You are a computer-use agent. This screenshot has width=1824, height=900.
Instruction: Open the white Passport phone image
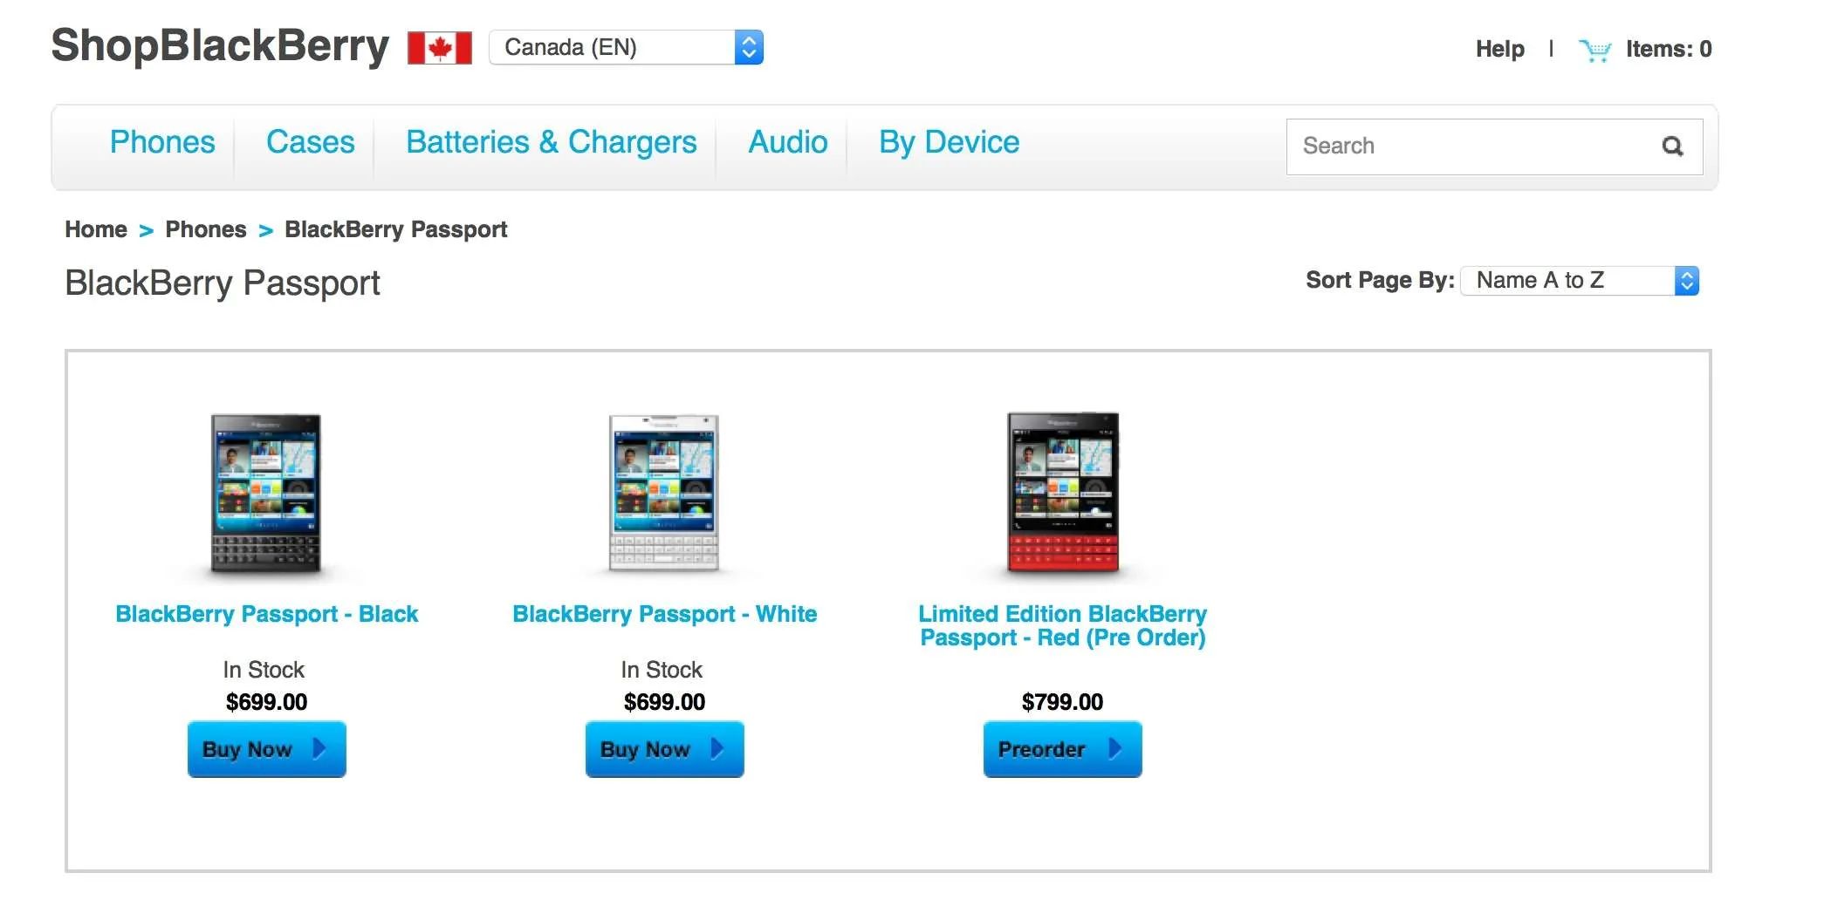click(x=664, y=494)
